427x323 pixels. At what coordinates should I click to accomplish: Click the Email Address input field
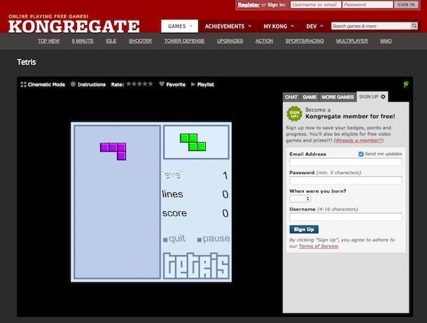[x=346, y=162]
